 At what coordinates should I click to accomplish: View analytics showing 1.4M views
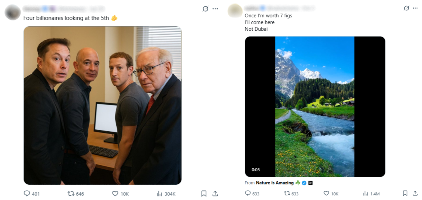(365, 193)
